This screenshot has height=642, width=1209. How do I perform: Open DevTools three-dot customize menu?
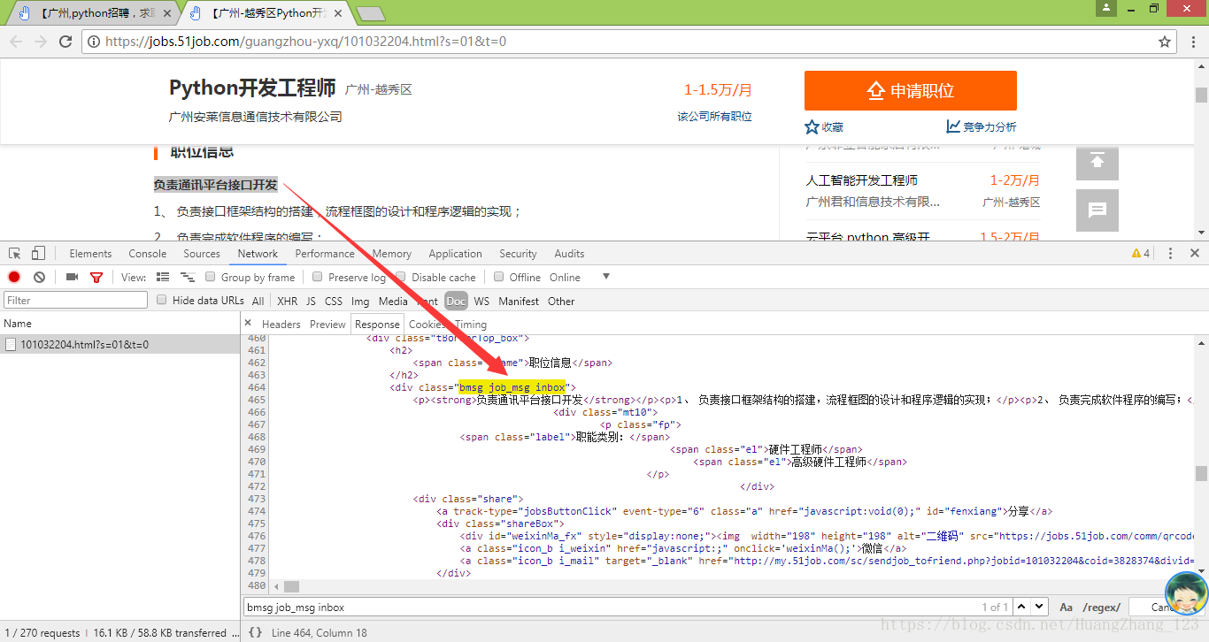(1170, 254)
